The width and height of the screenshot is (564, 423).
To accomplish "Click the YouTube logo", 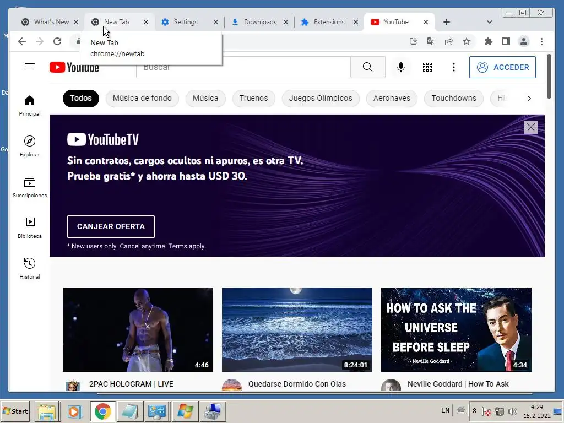I will 74,67.
